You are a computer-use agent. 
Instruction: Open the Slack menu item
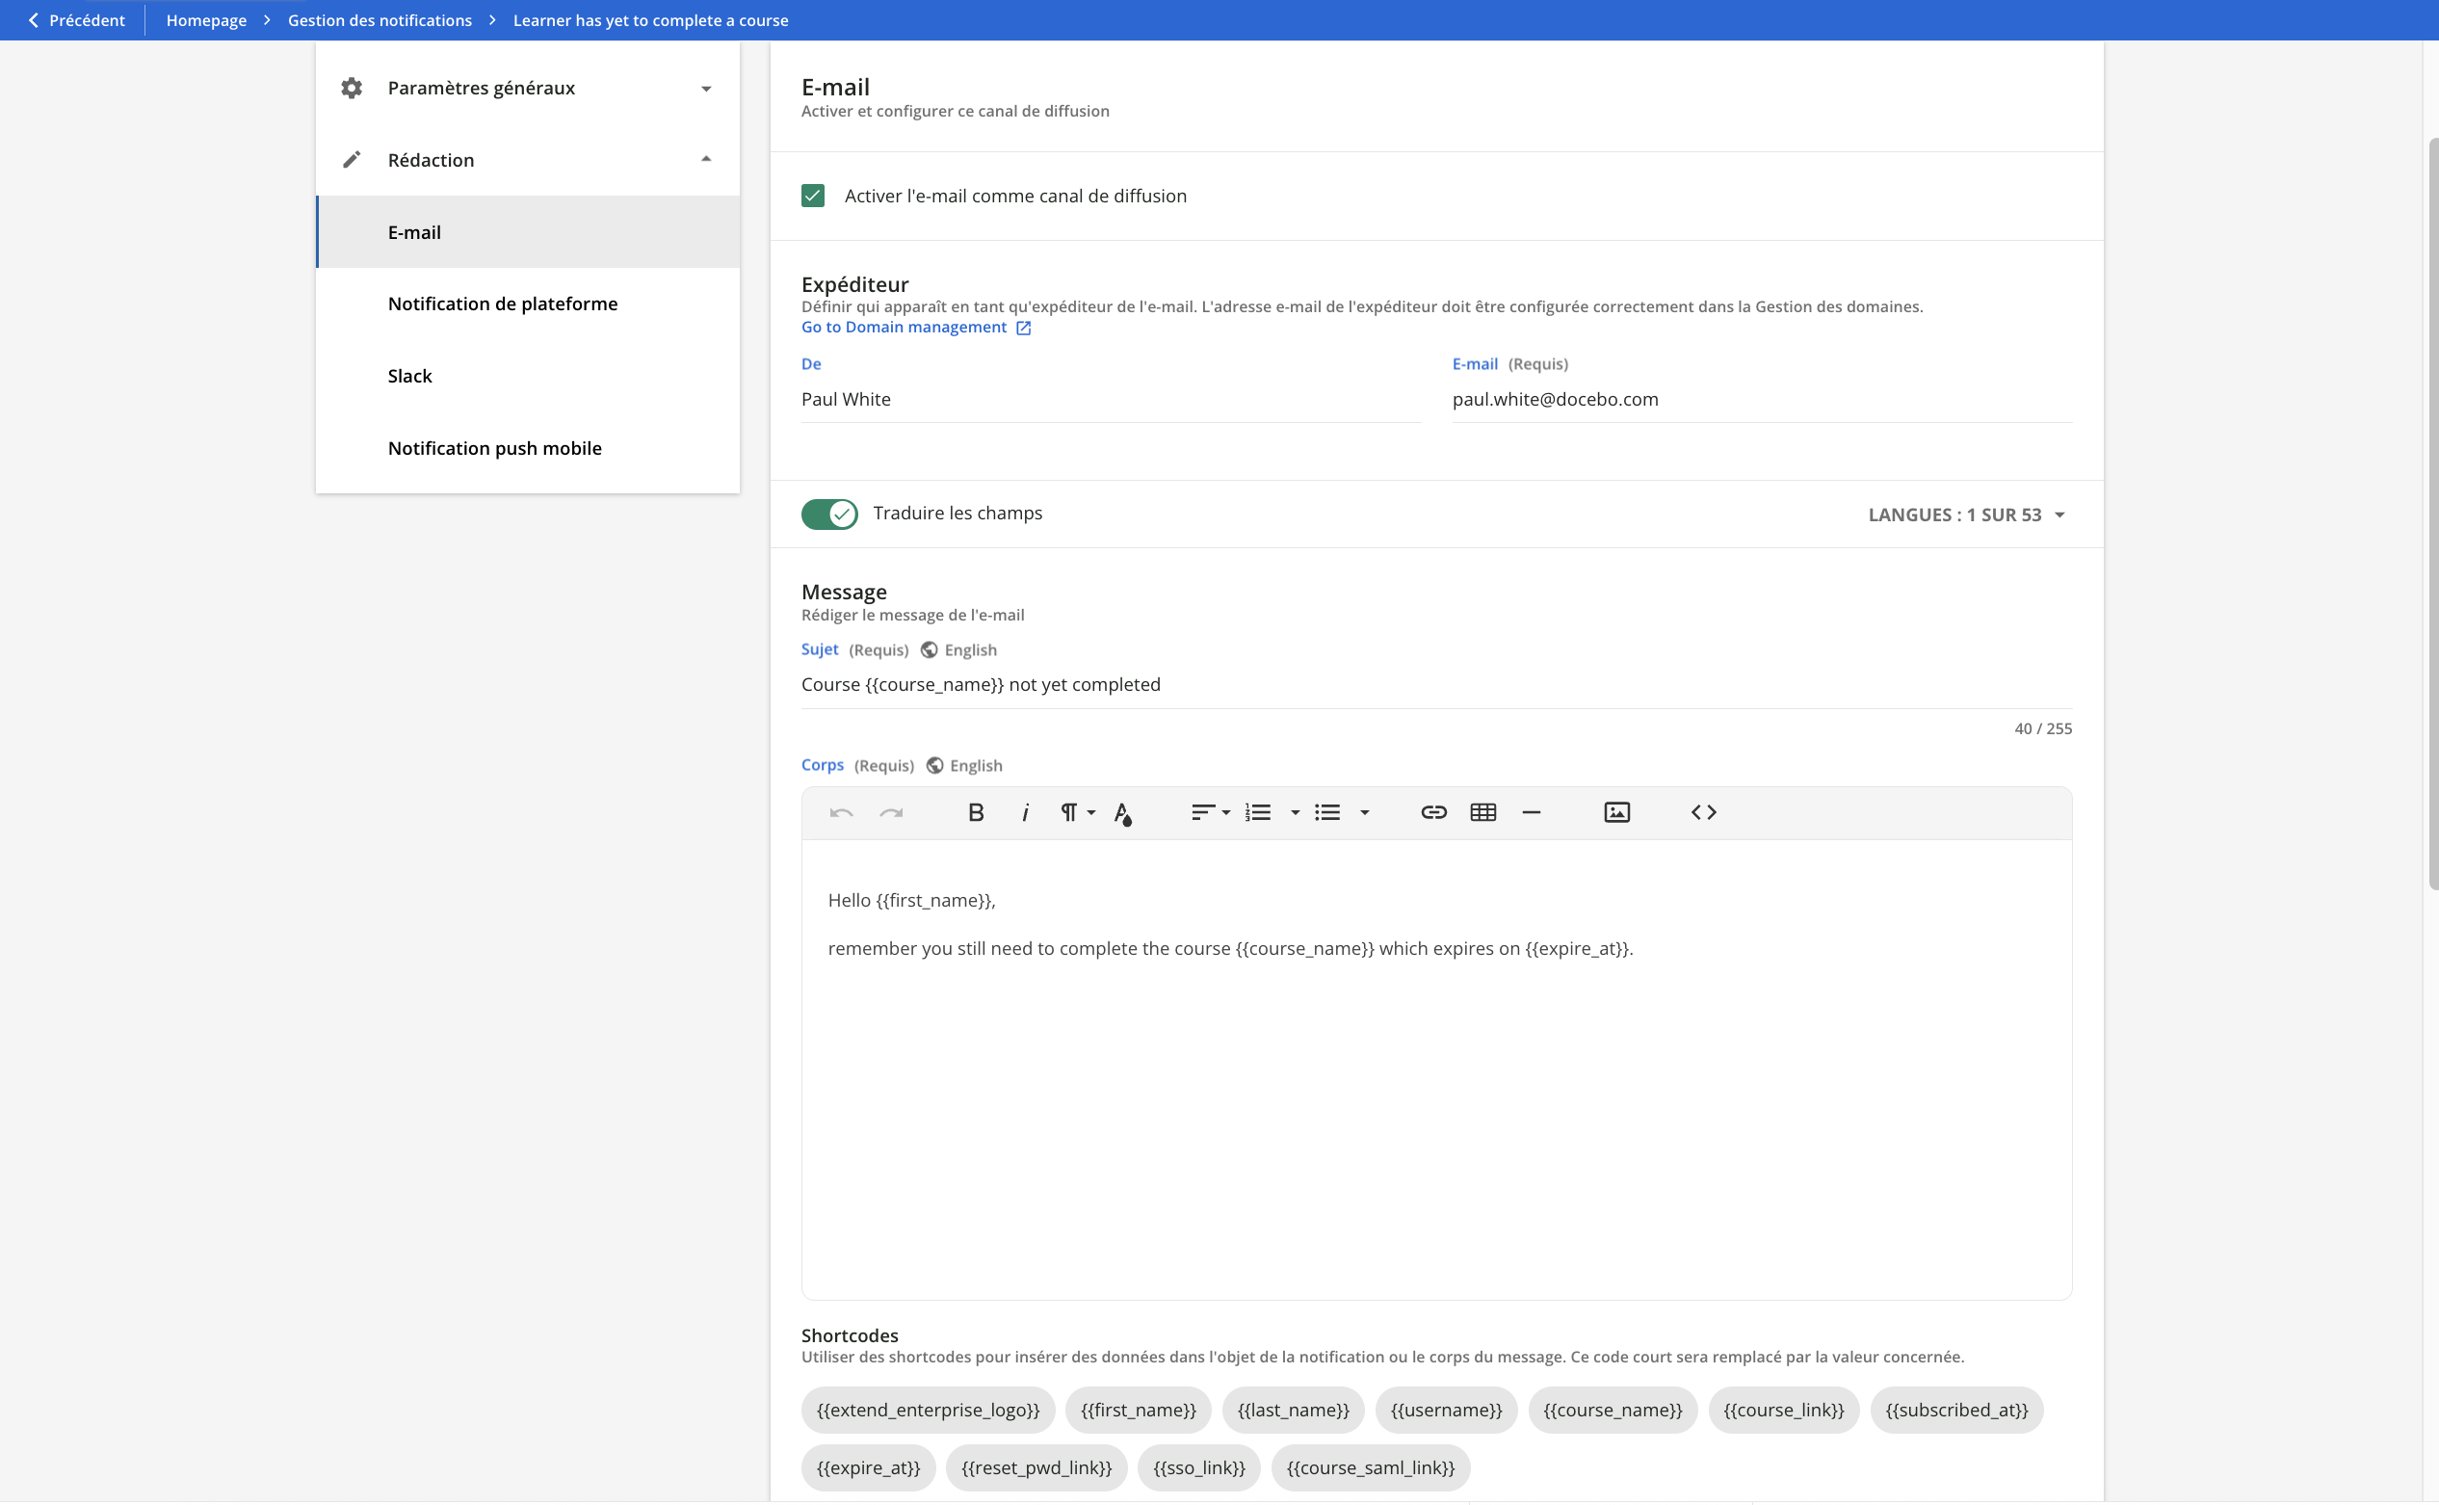coord(410,376)
